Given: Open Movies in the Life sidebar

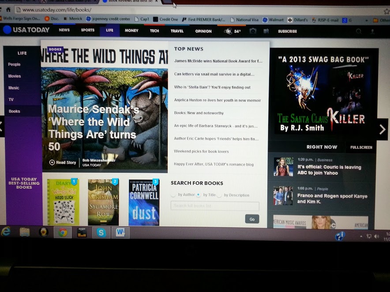Looking at the screenshot, I should coord(15,76).
